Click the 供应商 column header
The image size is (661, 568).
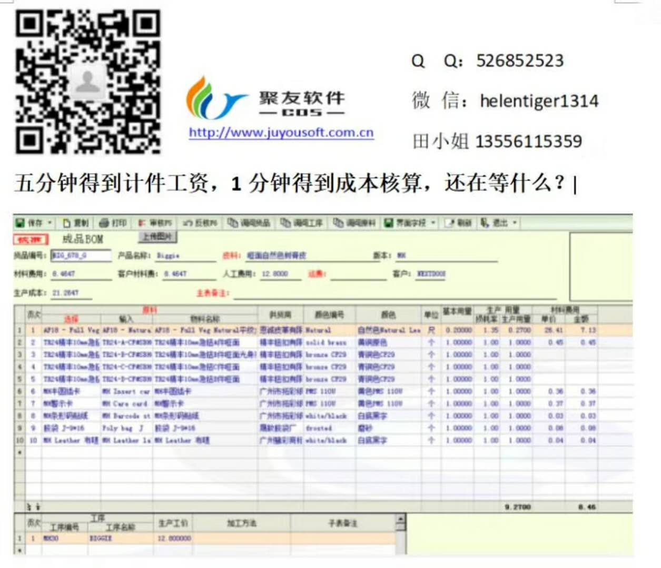(x=280, y=315)
